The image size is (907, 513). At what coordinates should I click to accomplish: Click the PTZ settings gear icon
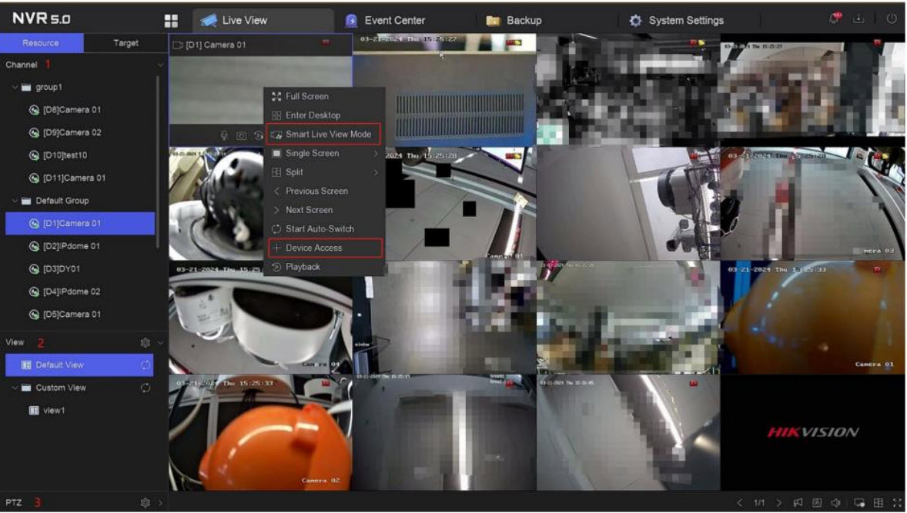(144, 502)
